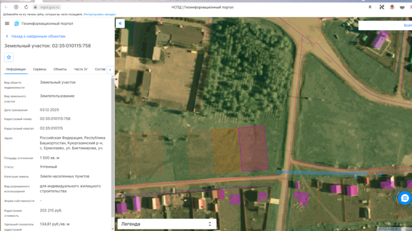Click scrollbar down arrow in info panel
This screenshot has width=412, height=231.
[113, 229]
